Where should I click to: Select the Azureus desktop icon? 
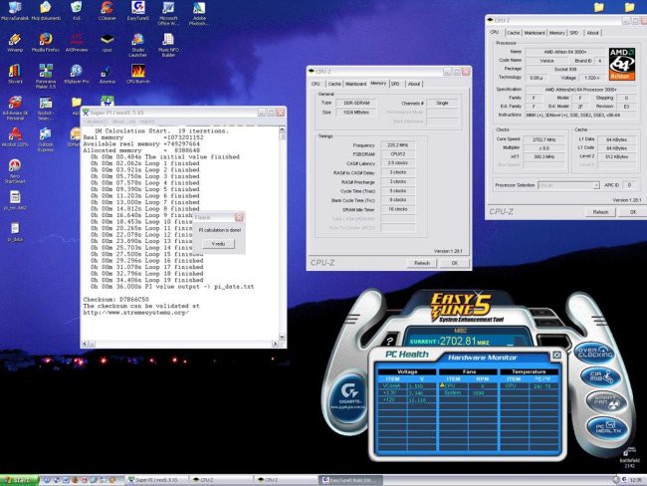(108, 75)
